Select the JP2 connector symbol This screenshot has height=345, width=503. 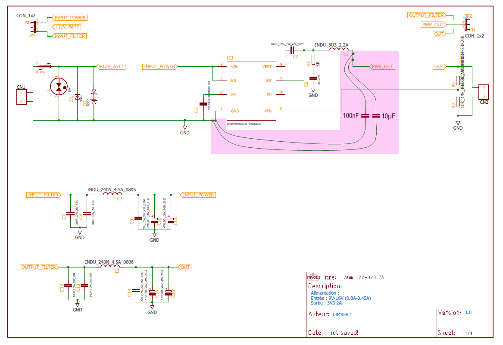[x=466, y=25]
